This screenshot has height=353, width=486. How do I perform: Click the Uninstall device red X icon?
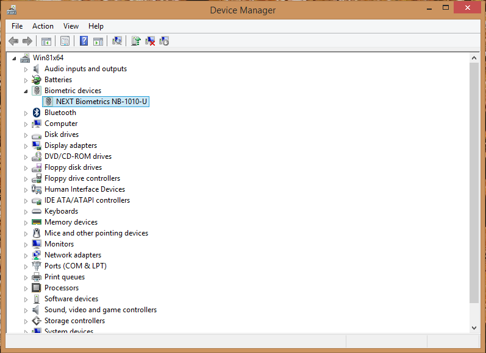pos(150,41)
